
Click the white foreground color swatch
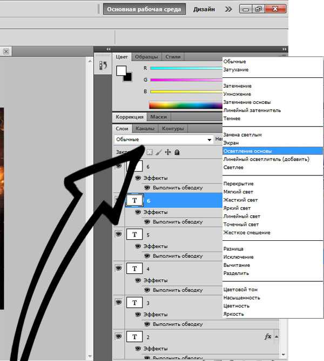[120, 70]
